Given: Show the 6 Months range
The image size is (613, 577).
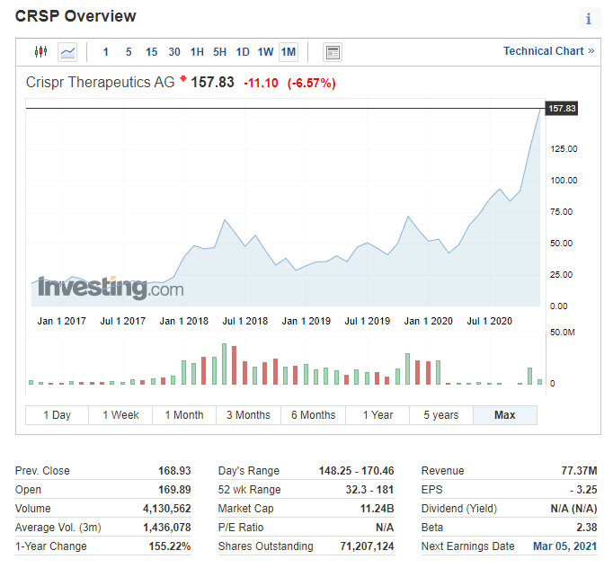Looking at the screenshot, I should [313, 414].
